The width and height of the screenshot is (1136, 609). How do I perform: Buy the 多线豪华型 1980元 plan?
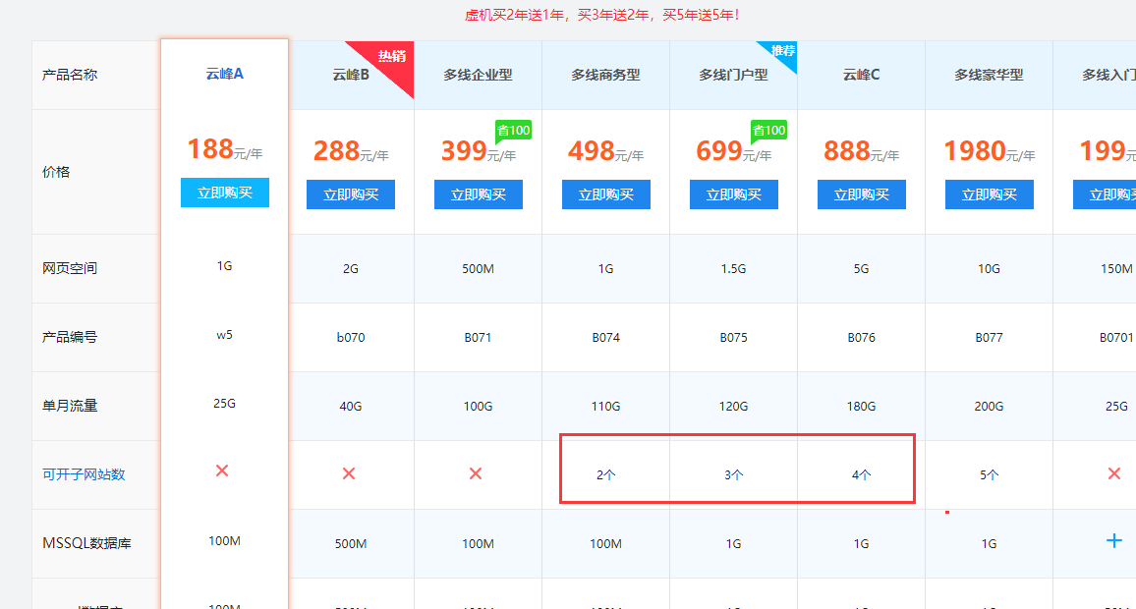click(x=989, y=194)
